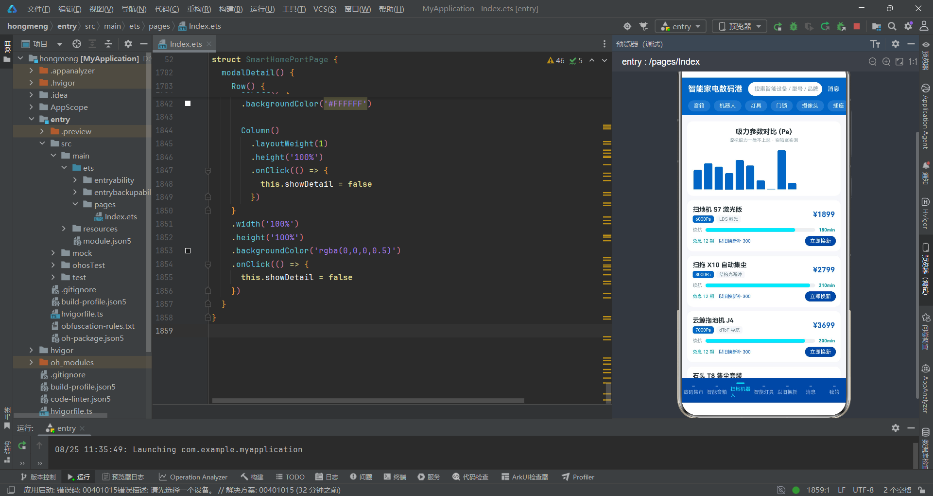Open project structure folder icon

[x=877, y=26]
